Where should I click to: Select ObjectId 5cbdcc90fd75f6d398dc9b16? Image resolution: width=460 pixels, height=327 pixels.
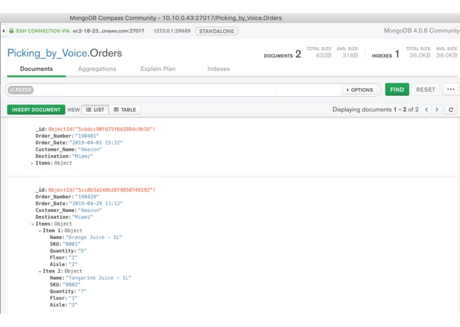click(101, 129)
